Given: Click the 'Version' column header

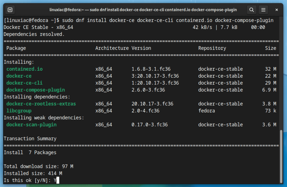Looking at the screenshot, I should (141, 48).
